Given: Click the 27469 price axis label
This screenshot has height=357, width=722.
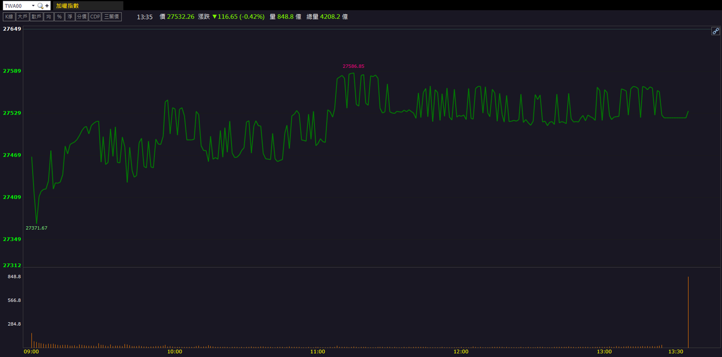Looking at the screenshot, I should (x=12, y=155).
